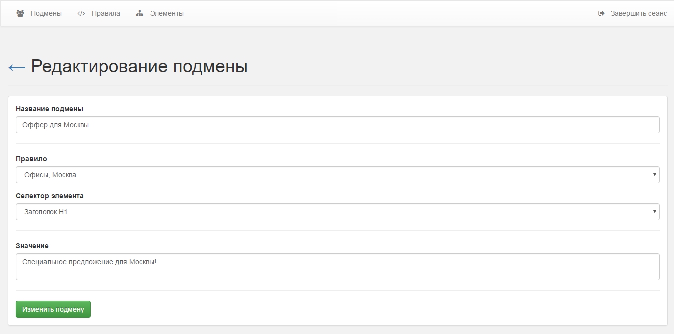Open the Правила menu item
The height and width of the screenshot is (334, 674).
[106, 13]
